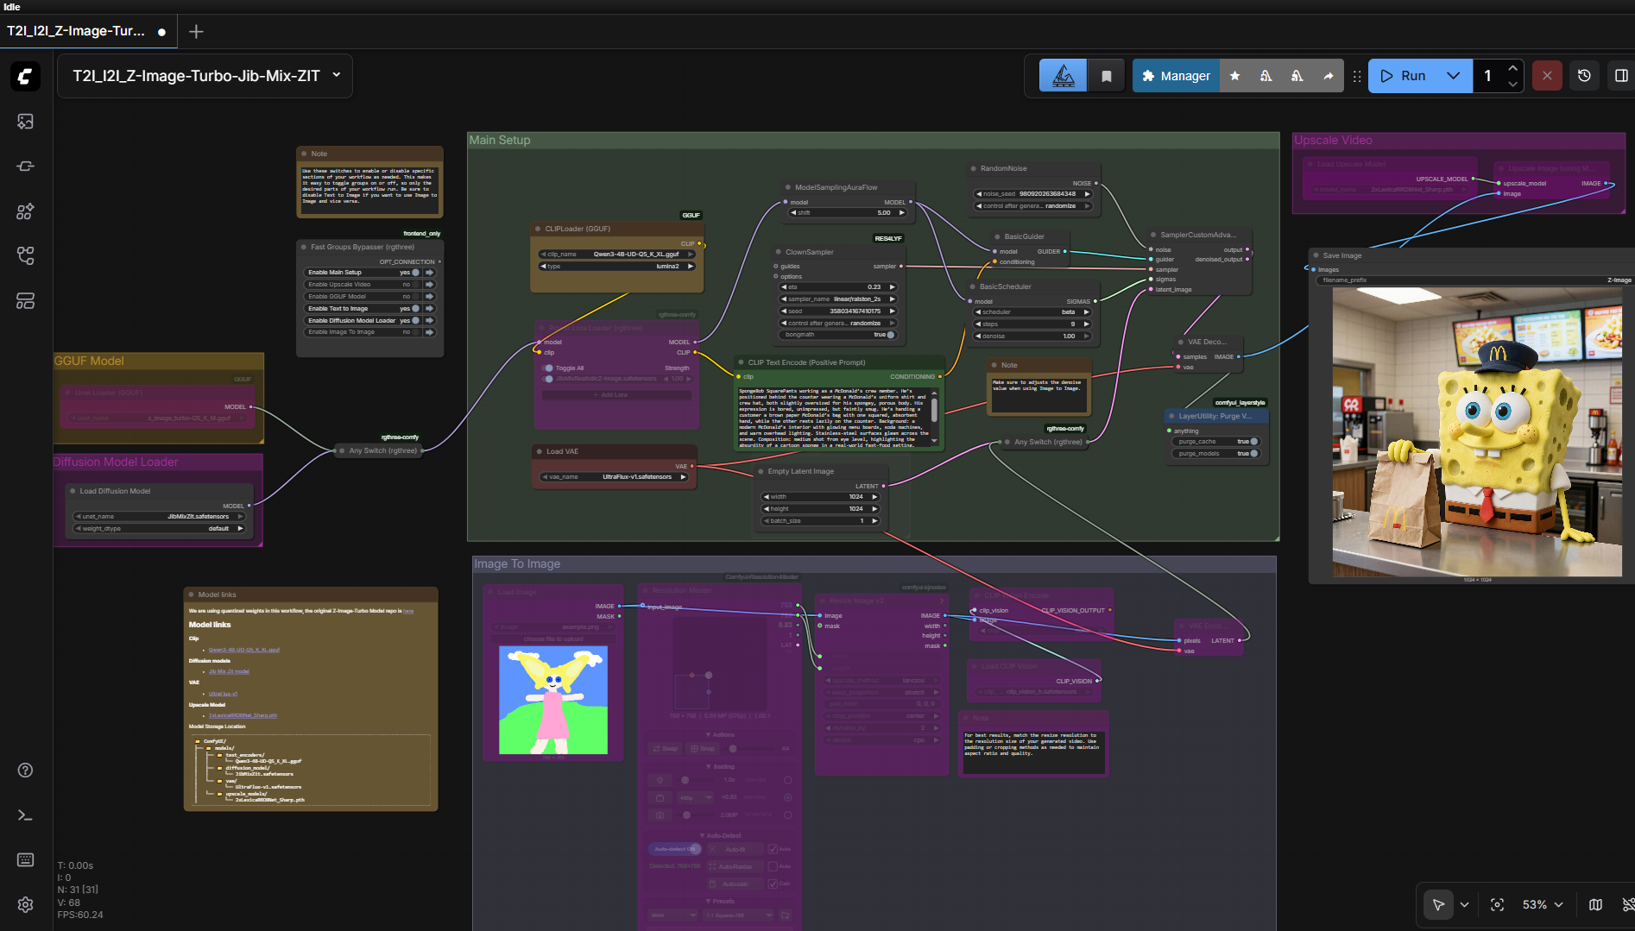Click the generated SpongeBob preview image

click(x=1477, y=432)
